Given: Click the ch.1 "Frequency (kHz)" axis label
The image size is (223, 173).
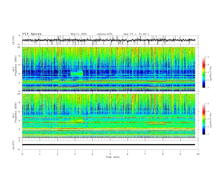Looking at the screenshot, I should 15,66.
